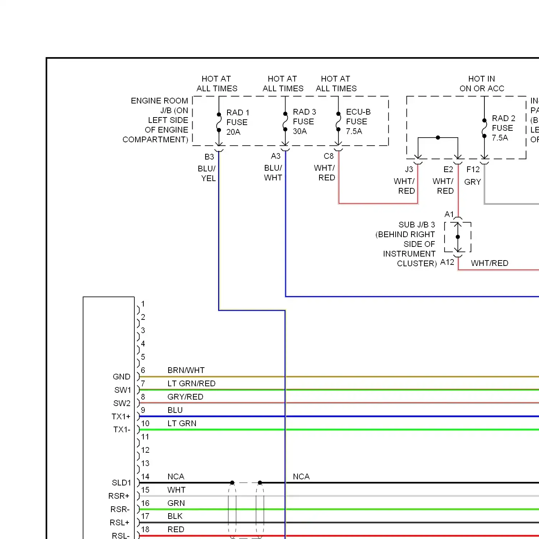
Task: Click the WHT wire label at pin 15
Action: coord(176,490)
